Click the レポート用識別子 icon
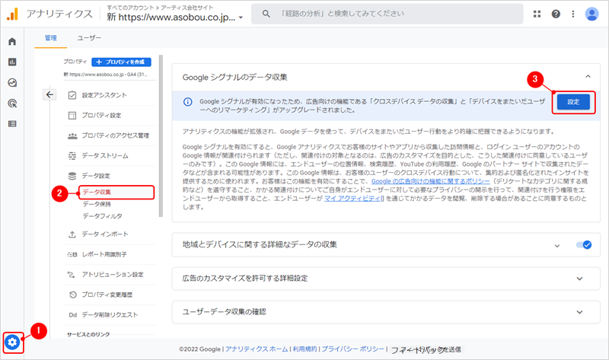The image size is (609, 360). [x=72, y=254]
